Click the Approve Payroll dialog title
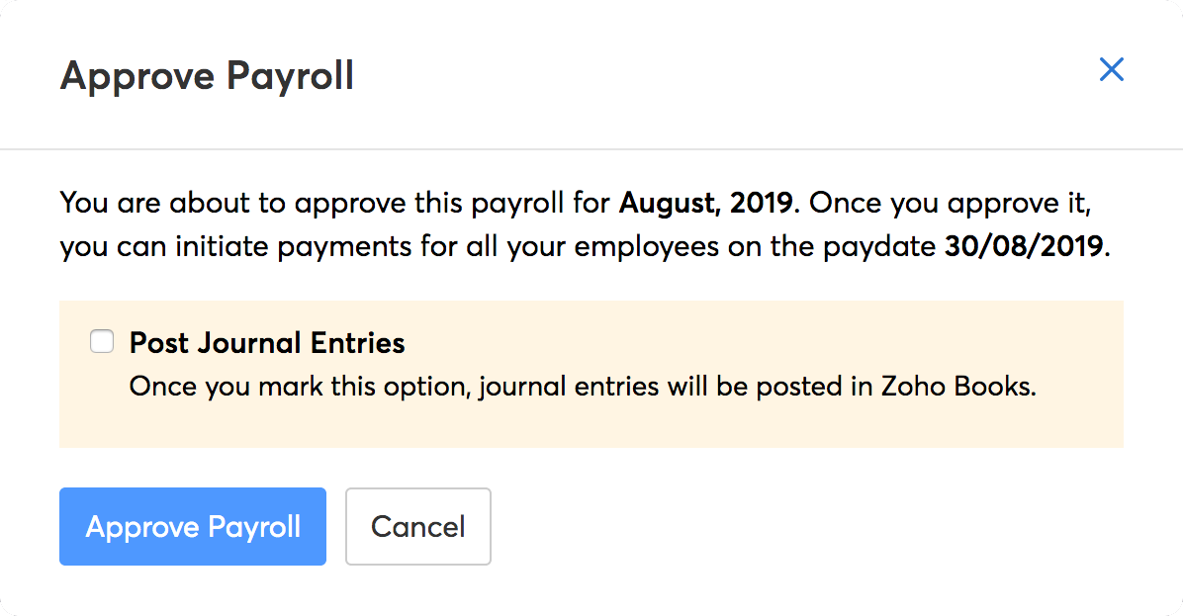This screenshot has width=1183, height=616. (207, 76)
